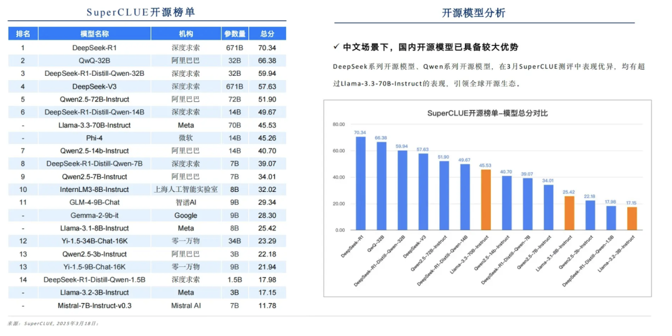Select QwQ-32B model name in table
Viewport: 672px width, 336px height.
(x=95, y=61)
